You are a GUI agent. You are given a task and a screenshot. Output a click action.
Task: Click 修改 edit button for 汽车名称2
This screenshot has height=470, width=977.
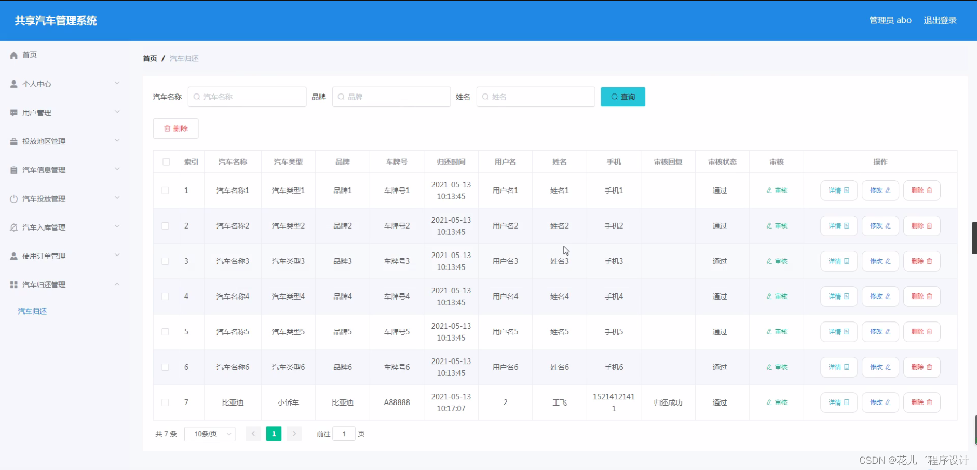[880, 226]
